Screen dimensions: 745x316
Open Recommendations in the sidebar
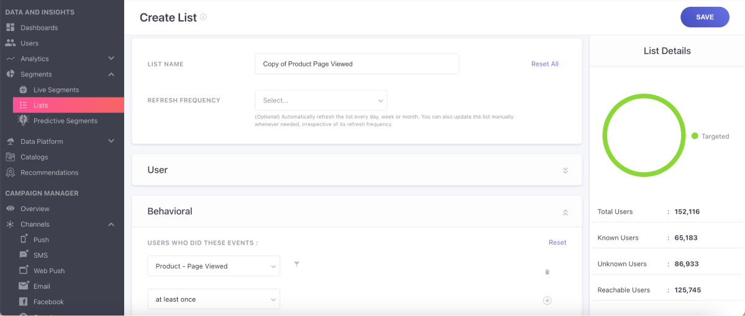click(x=49, y=173)
